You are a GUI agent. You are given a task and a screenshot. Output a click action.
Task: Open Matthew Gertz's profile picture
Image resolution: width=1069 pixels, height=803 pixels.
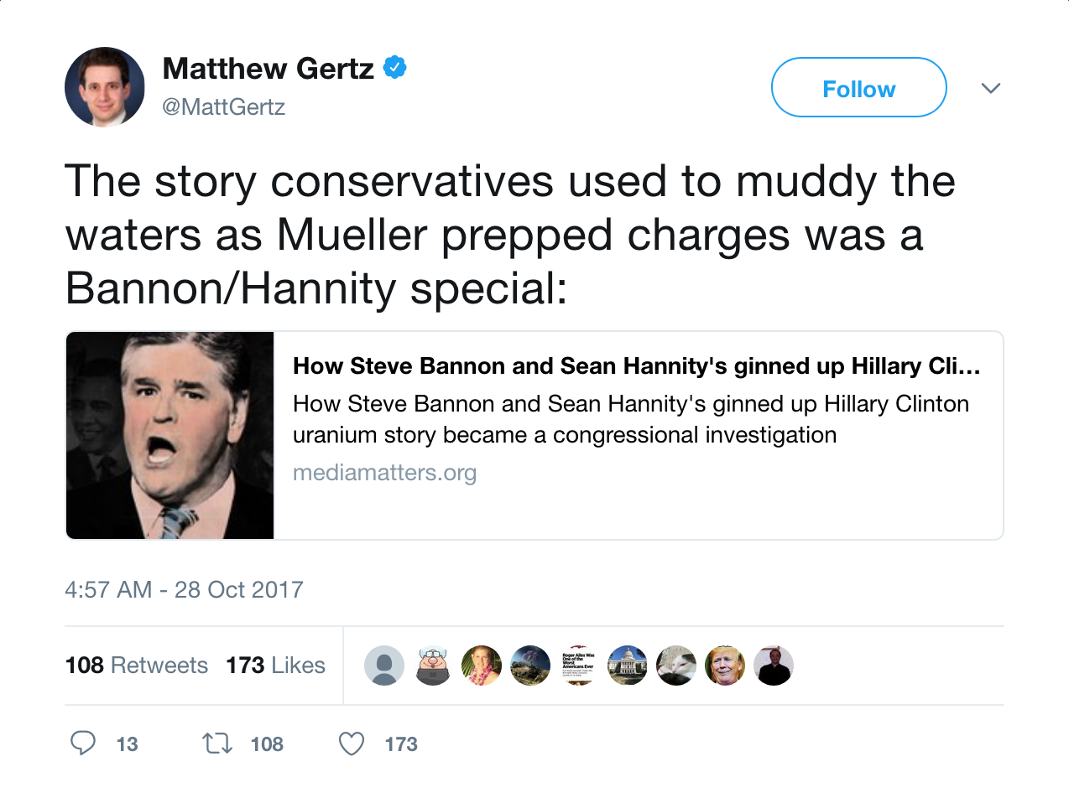[105, 87]
